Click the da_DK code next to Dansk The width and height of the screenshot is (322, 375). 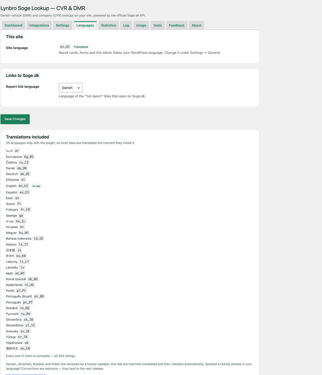click(x=22, y=168)
